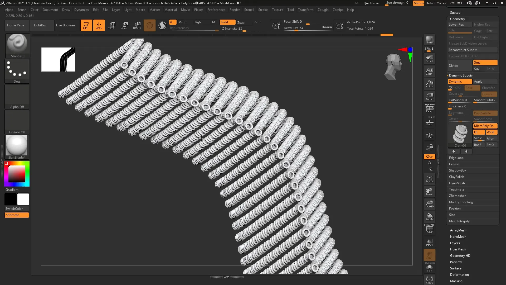Expand the Modify Topology section
This screenshot has height=285, width=506.
pos(461,202)
